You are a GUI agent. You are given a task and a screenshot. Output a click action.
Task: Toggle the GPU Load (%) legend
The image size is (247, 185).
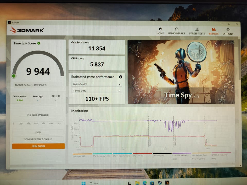coord(142,155)
